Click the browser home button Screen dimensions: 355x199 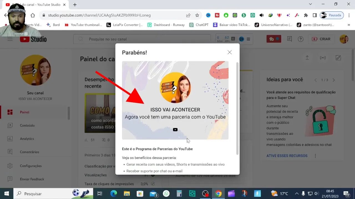(33, 15)
